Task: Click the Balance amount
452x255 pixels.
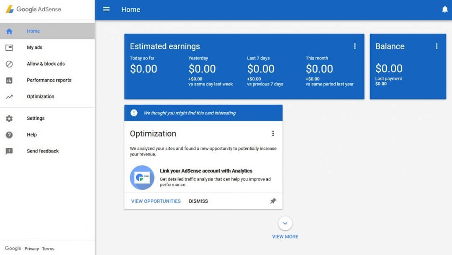Action: tap(389, 68)
